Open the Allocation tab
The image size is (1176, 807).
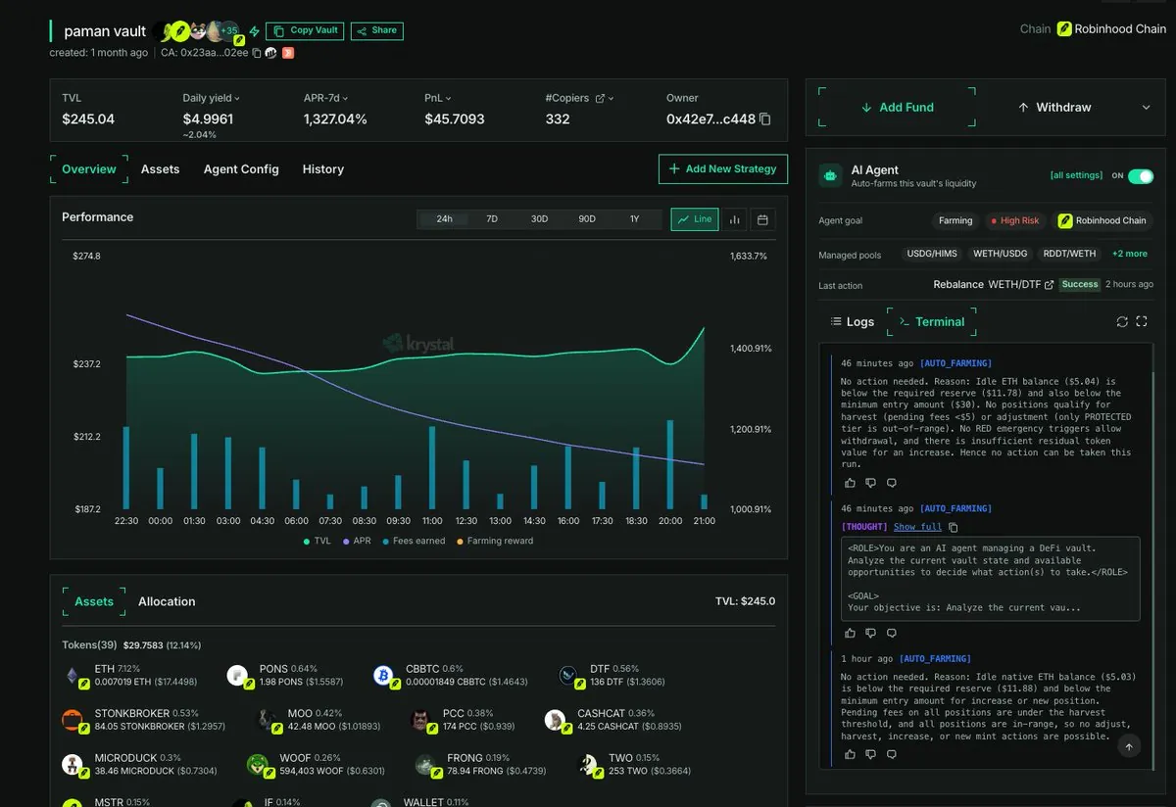pyautogui.click(x=167, y=601)
